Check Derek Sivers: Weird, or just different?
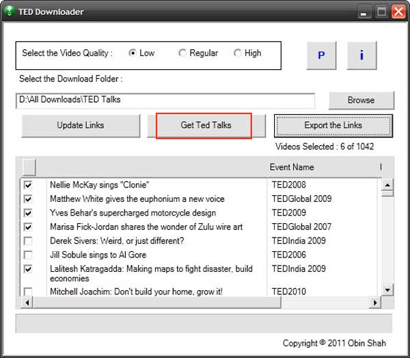This screenshot has height=358, width=410. click(28, 241)
